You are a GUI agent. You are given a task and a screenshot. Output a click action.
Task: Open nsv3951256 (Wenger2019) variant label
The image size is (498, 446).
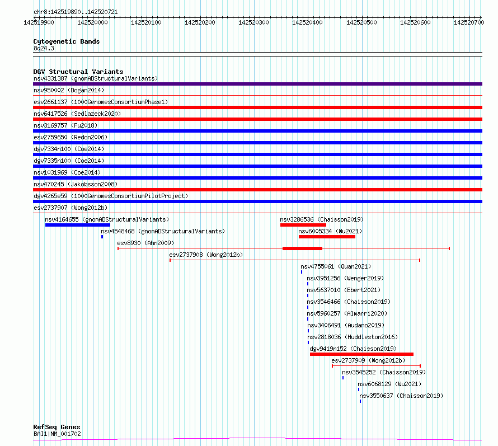pos(345,278)
